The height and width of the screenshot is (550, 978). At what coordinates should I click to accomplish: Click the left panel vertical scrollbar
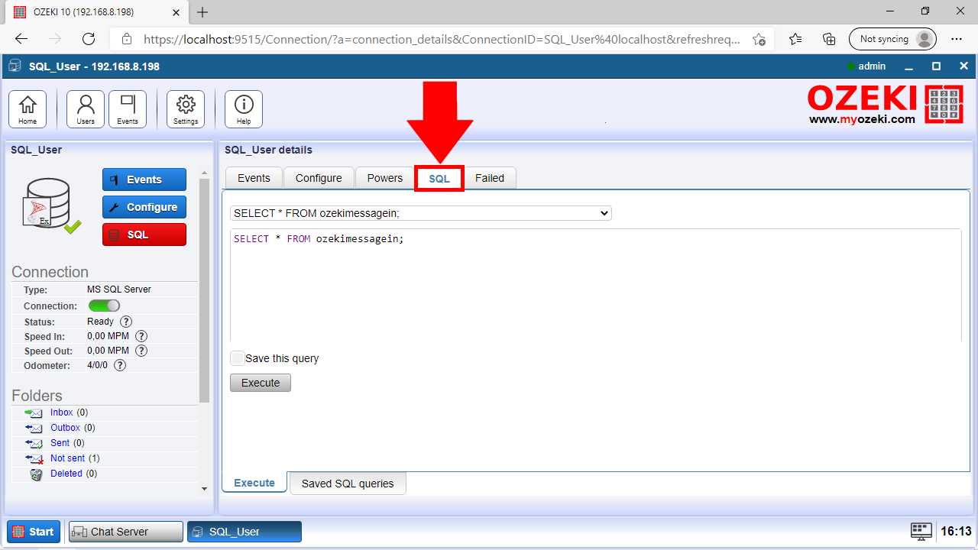pos(204,290)
